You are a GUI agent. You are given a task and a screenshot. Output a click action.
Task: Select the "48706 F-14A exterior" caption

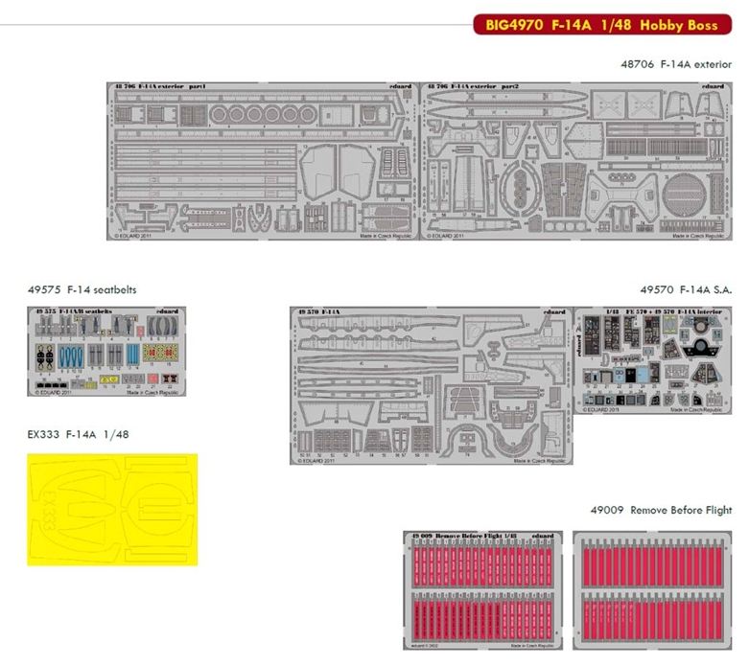coord(676,63)
